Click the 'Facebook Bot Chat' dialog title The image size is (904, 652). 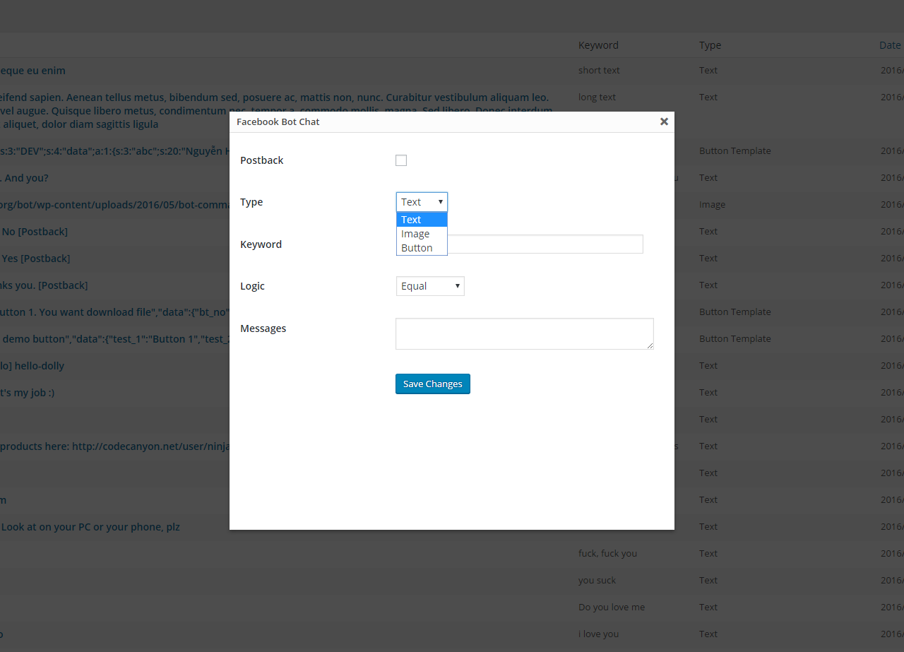[x=278, y=121]
